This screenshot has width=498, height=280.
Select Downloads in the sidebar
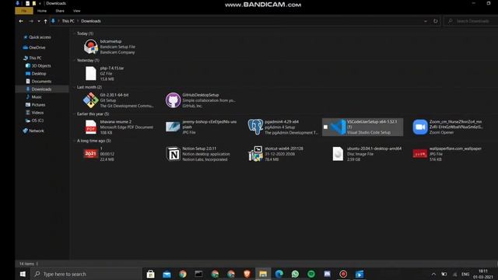point(42,89)
